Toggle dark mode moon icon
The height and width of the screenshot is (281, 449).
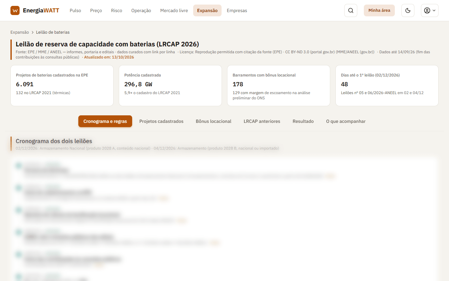click(408, 10)
